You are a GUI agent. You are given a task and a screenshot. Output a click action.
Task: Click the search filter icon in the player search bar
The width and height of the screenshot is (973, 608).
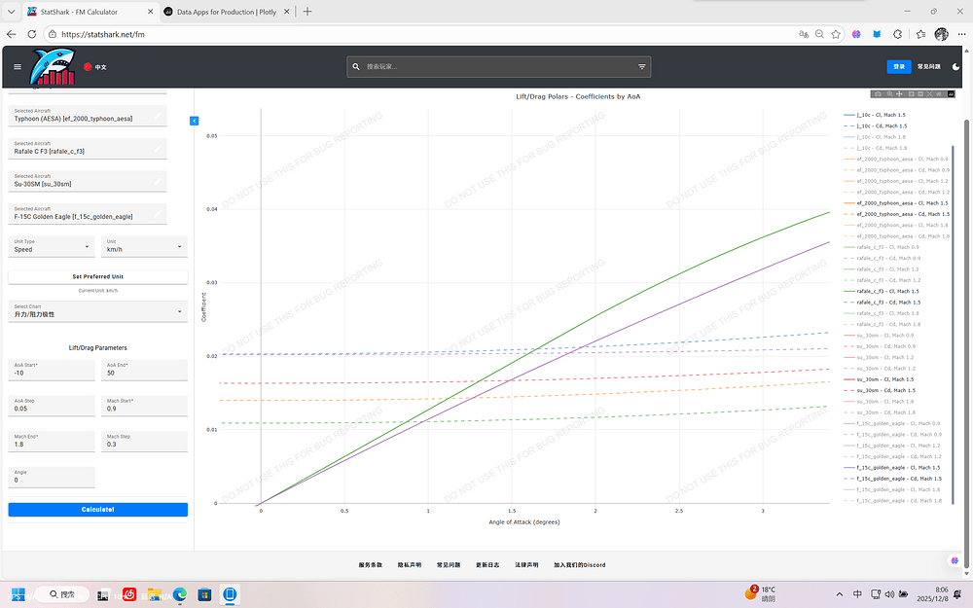[641, 67]
